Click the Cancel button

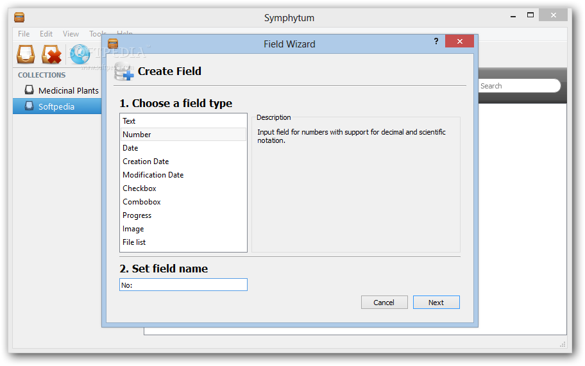384,303
